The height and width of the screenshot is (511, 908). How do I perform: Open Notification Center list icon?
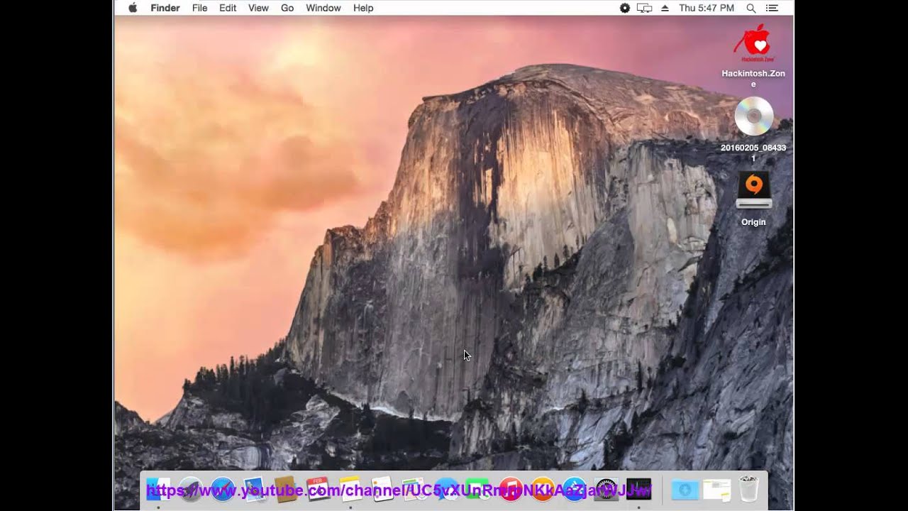[773, 8]
